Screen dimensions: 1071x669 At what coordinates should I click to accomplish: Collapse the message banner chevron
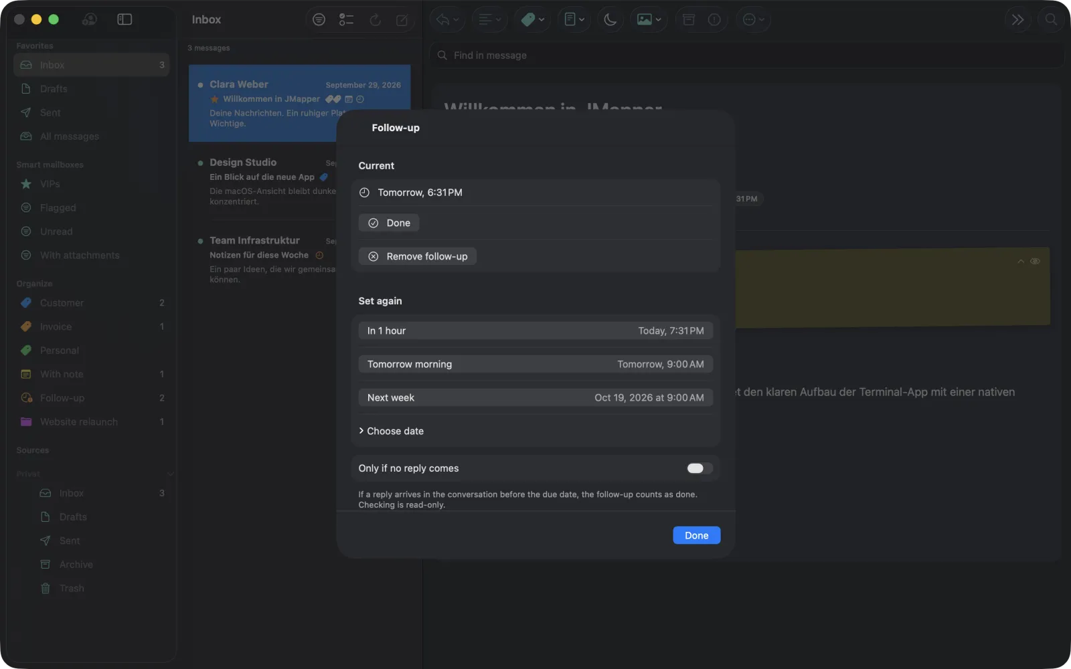(x=1021, y=262)
